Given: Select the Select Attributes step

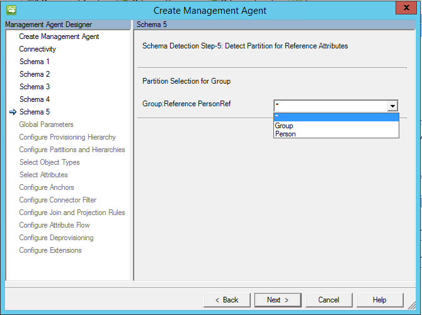Looking at the screenshot, I should tap(43, 175).
